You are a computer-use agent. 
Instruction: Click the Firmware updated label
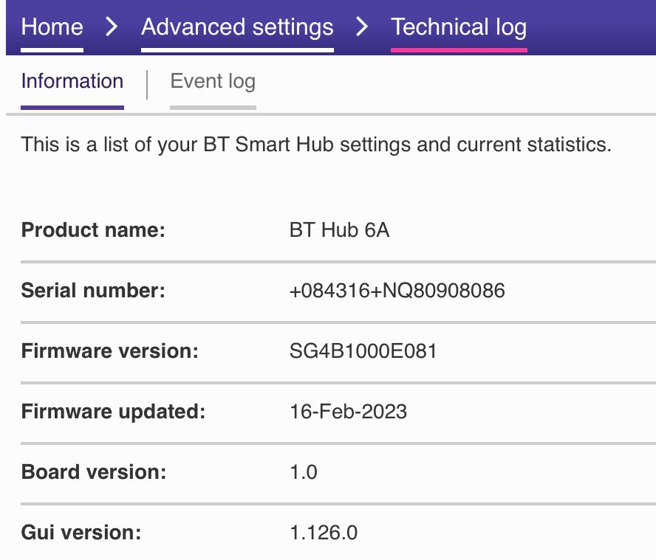113,411
